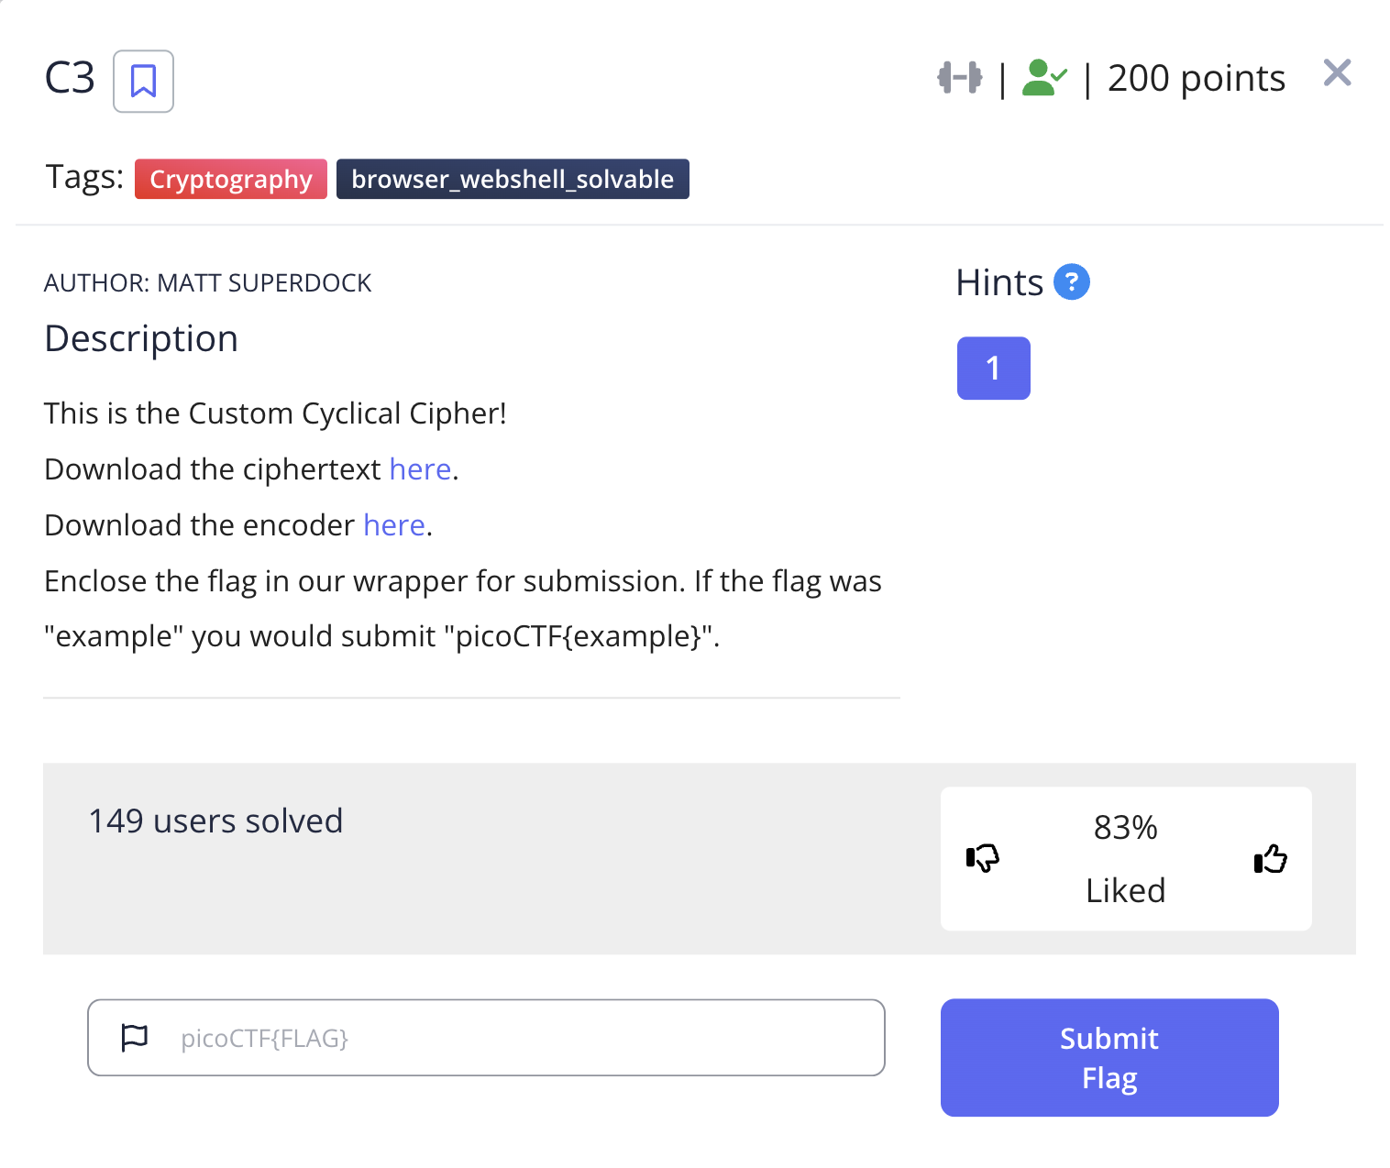Like challenge with thumbs-up icon
The height and width of the screenshot is (1168, 1390).
coord(1270,858)
